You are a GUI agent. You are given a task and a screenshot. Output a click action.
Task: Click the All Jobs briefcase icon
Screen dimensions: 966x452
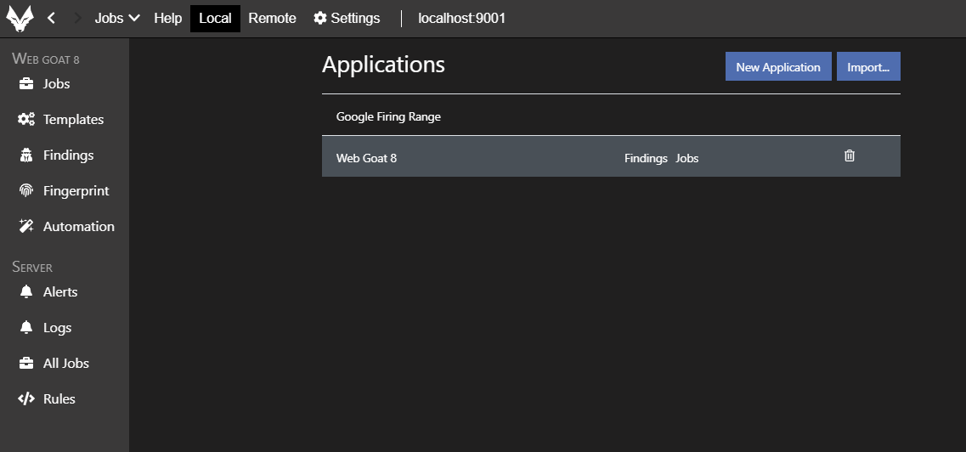(x=25, y=364)
